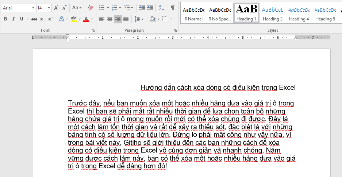Open bullet library dropdown arrow
Screen dimensions: 342x177
tap(108, 8)
